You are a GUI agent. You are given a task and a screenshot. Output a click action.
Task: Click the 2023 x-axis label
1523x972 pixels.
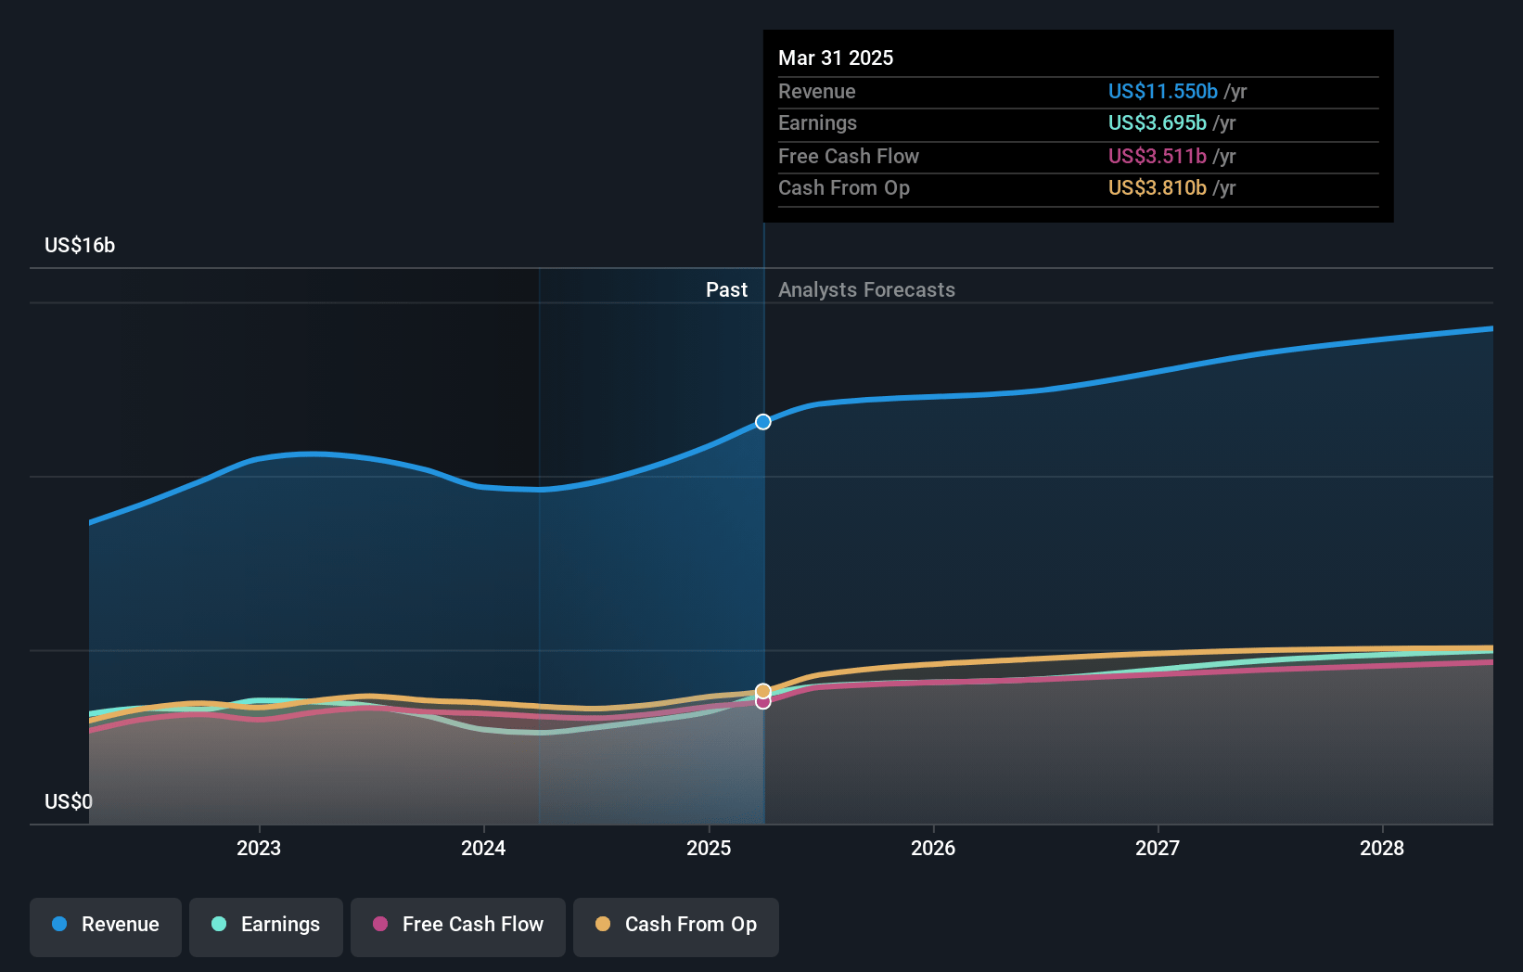[x=259, y=848]
